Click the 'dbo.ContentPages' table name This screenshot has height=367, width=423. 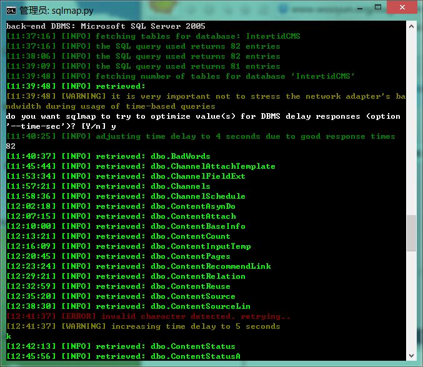(191, 256)
